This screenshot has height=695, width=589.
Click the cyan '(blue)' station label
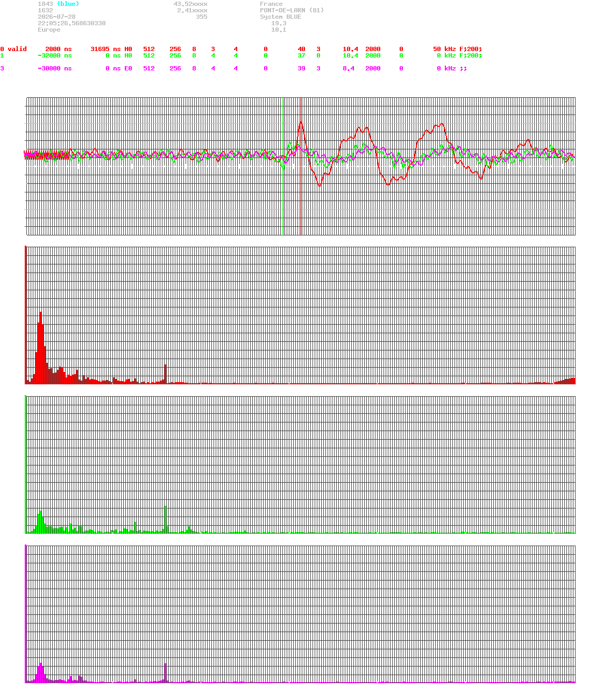pos(68,4)
